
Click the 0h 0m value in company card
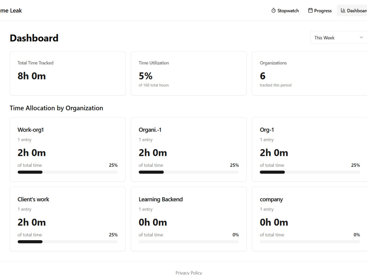(274, 223)
